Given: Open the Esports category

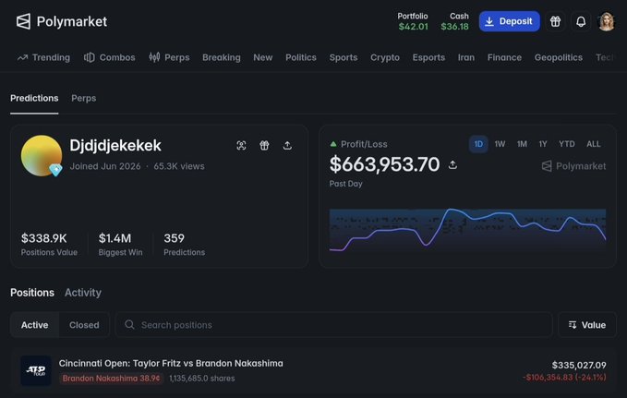Looking at the screenshot, I should point(428,57).
